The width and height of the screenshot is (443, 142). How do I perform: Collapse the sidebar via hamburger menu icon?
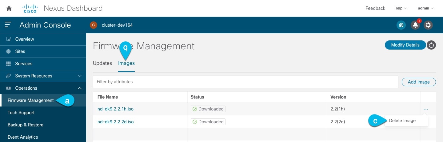tap(8, 25)
